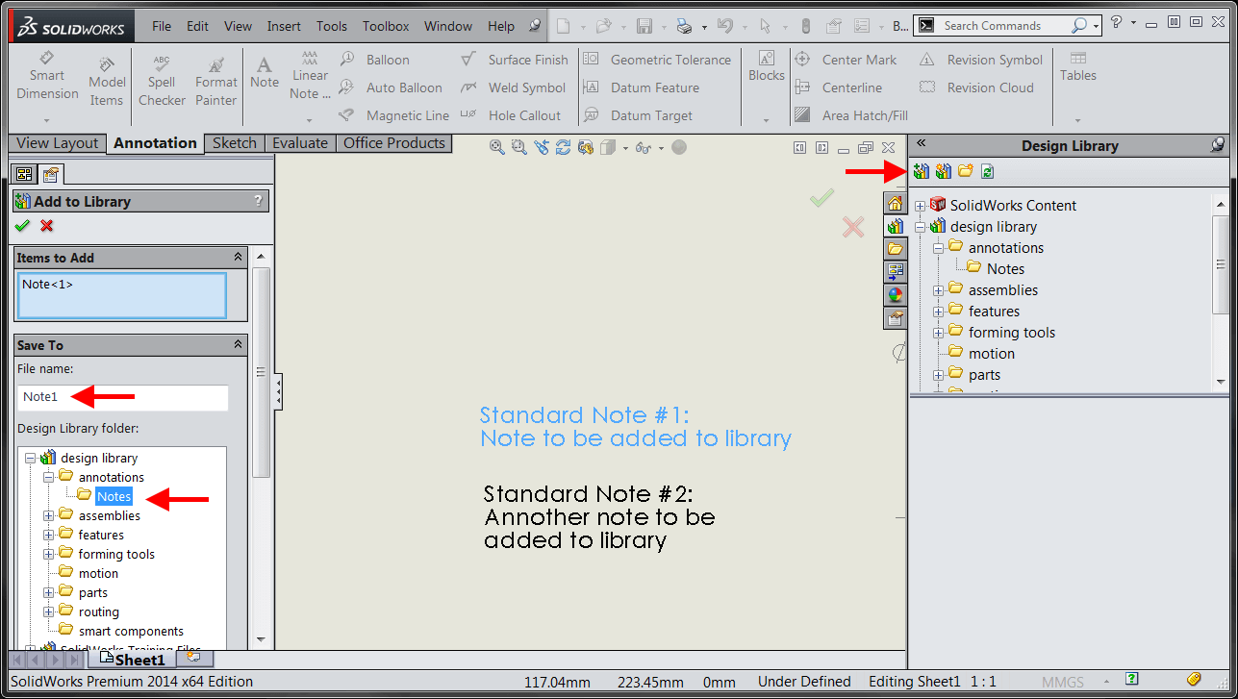This screenshot has height=699, width=1238.
Task: Click Zoom to Fit in the heads-up toolbar
Action: pyautogui.click(x=496, y=146)
